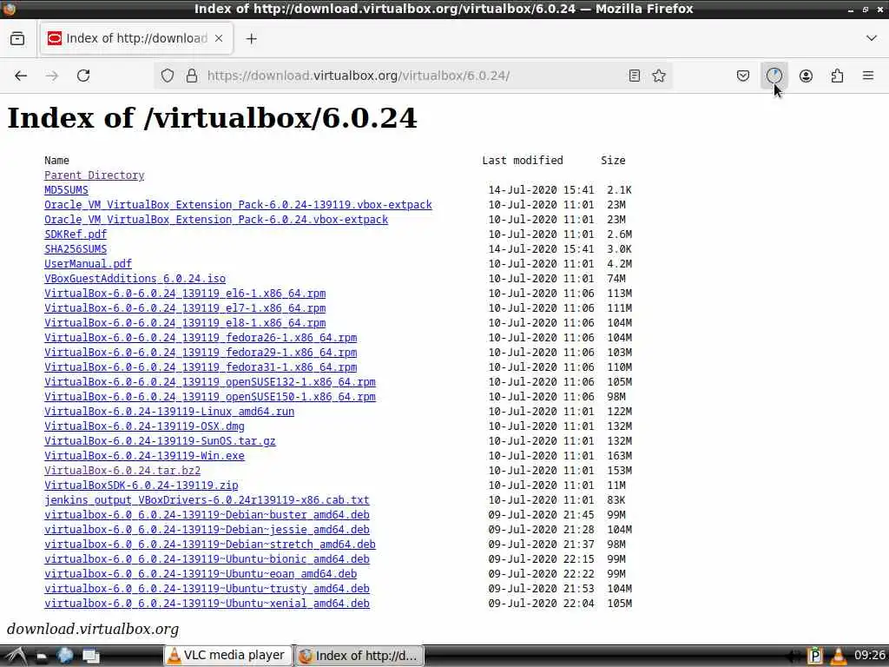Click the Name column header text
889x667 pixels.
pyautogui.click(x=56, y=161)
